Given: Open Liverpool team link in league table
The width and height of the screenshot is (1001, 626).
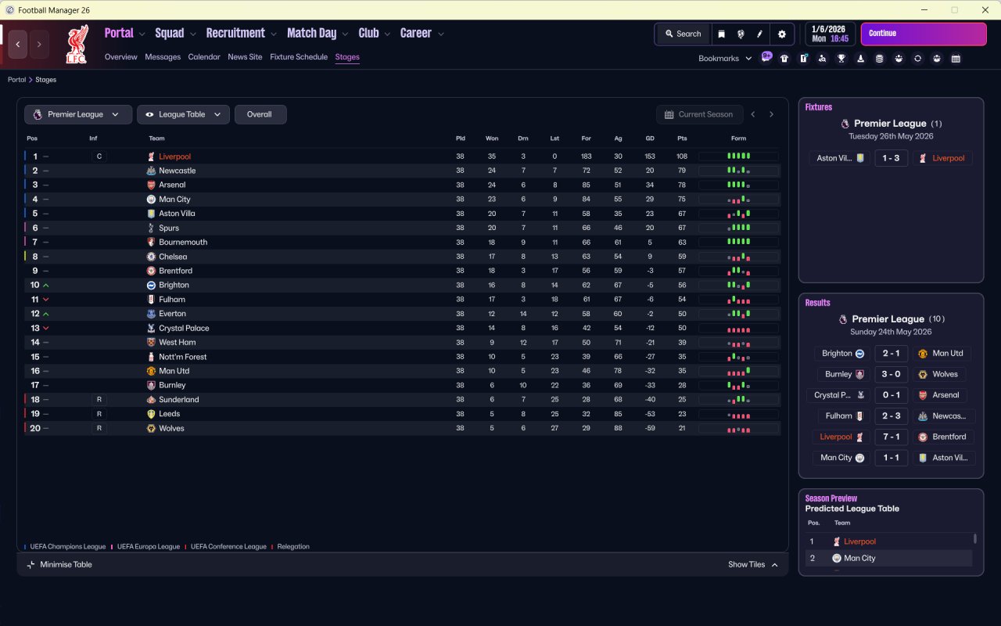Looking at the screenshot, I should 174,156.
